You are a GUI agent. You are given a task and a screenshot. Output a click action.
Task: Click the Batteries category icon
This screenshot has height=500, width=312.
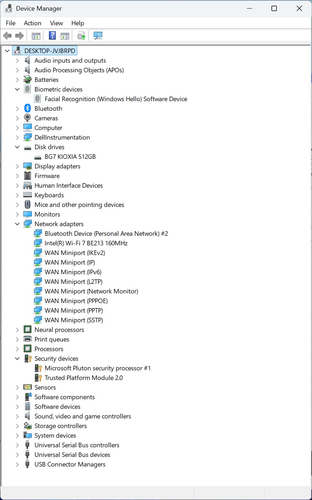[27, 79]
